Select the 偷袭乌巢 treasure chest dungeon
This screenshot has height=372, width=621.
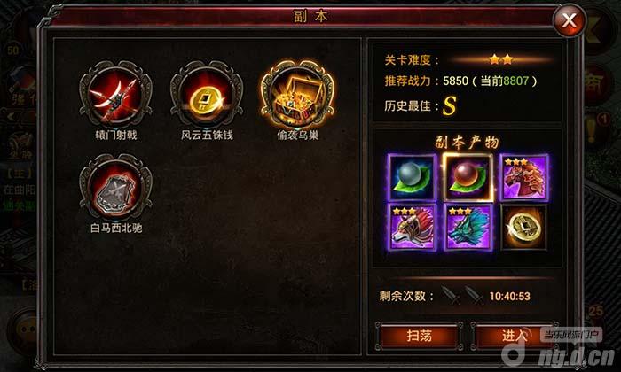click(297, 95)
